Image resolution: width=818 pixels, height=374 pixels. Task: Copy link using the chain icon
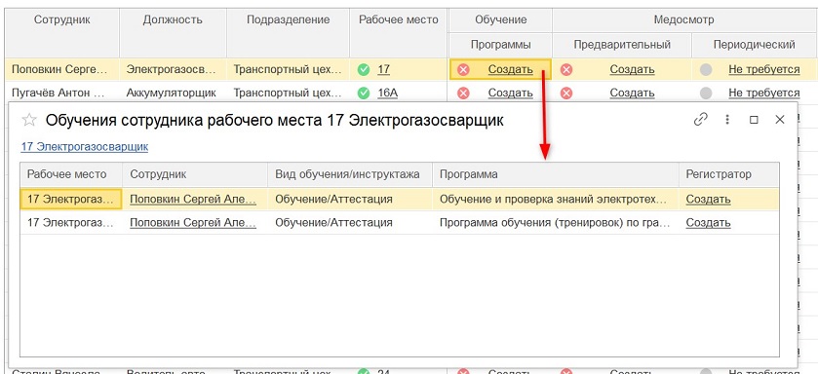[700, 120]
